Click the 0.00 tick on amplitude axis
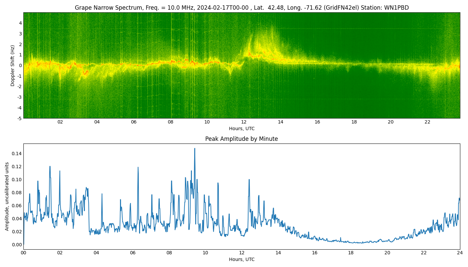The image size is (468, 267). pyautogui.click(x=17, y=245)
